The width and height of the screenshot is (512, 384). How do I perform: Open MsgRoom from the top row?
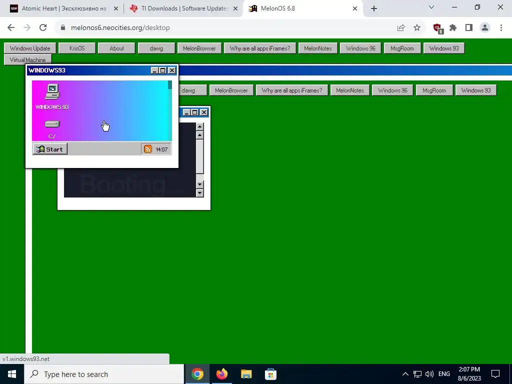[402, 48]
